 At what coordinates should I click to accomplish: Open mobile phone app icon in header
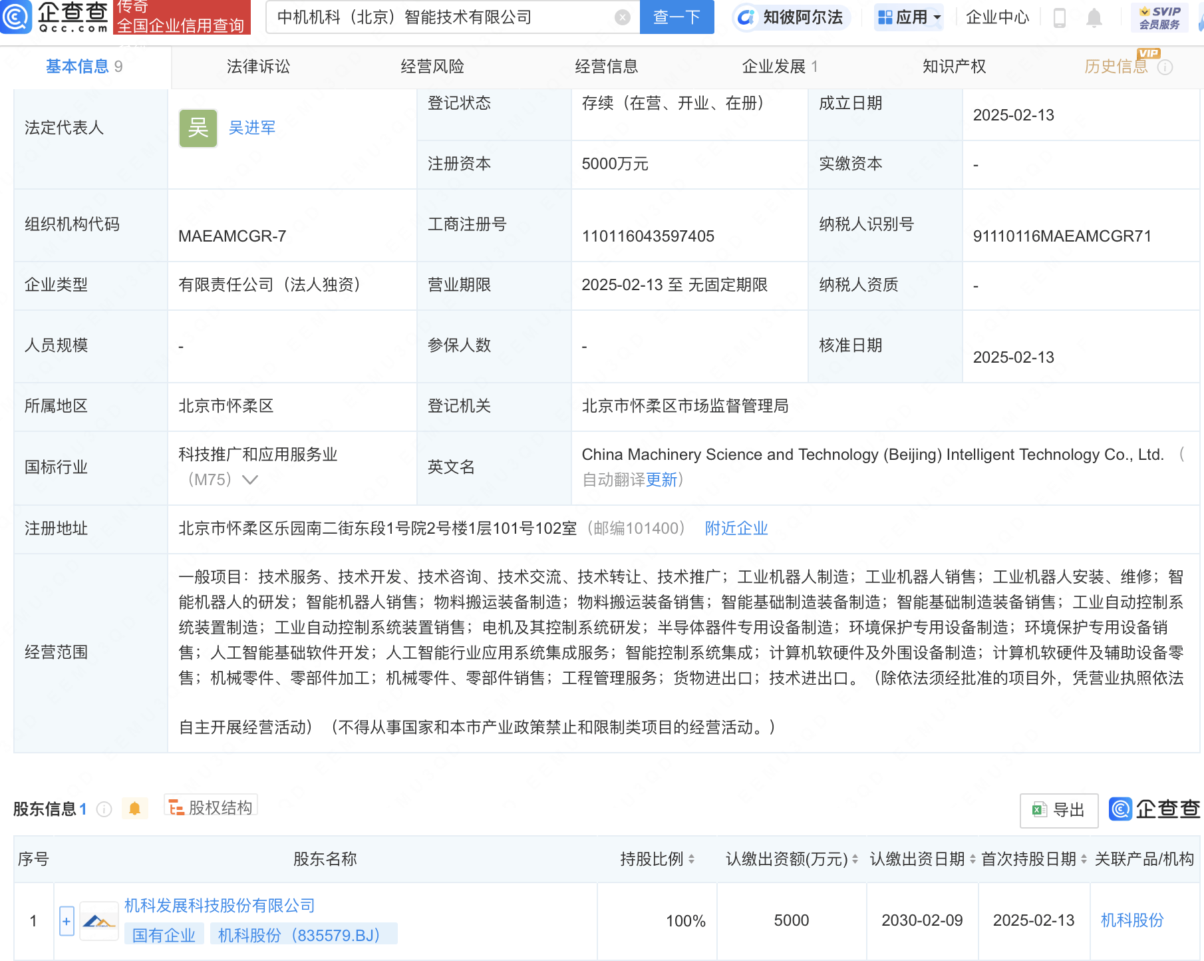coord(1060,18)
